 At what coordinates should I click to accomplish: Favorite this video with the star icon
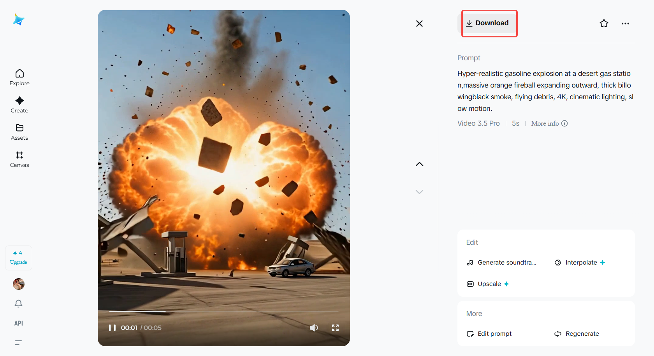point(604,23)
